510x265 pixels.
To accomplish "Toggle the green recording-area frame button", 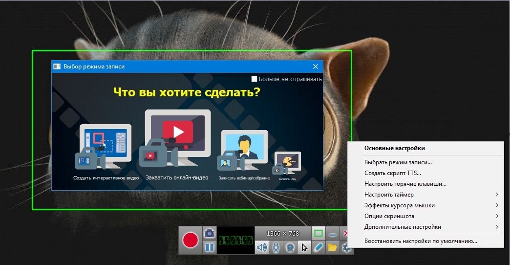I will tap(319, 233).
